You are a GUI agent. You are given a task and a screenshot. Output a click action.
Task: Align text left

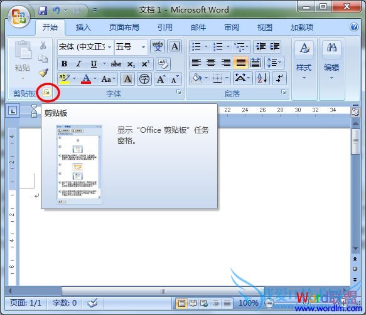pyautogui.click(x=196, y=63)
